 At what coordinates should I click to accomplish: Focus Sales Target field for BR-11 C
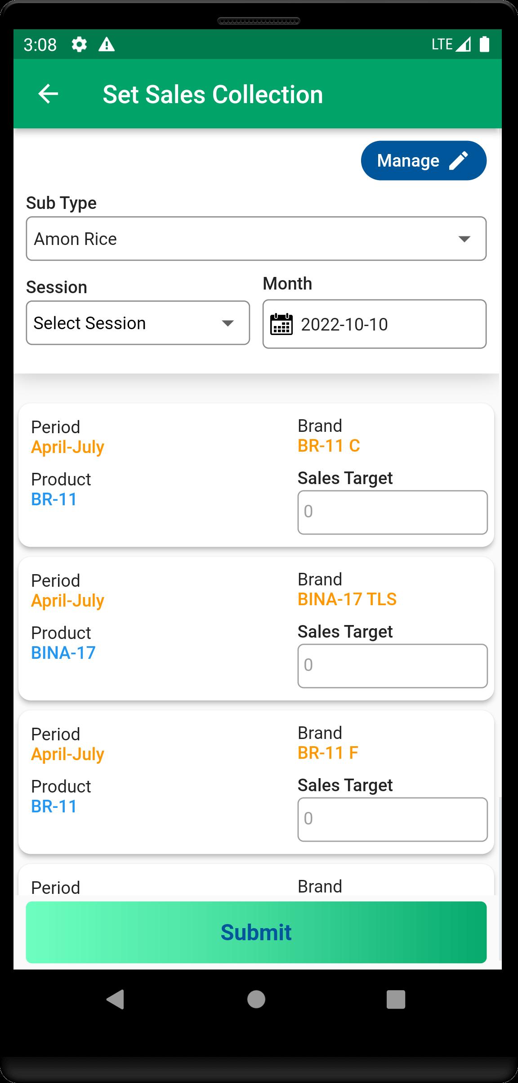pos(393,512)
